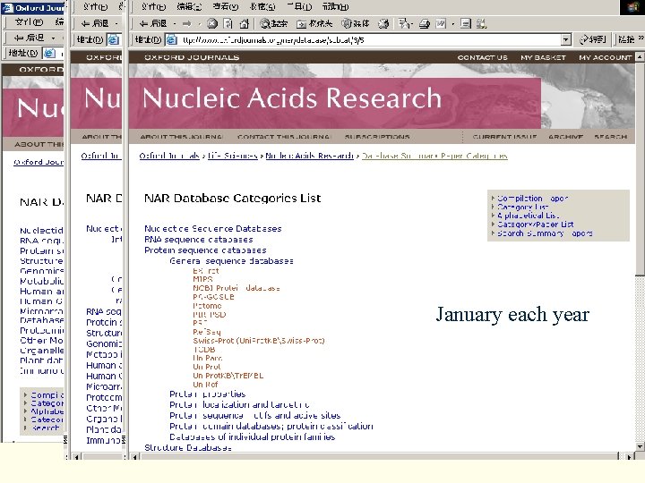Image resolution: width=645 pixels, height=483 pixels.
Task: Click the vertical scrollbar up arrow in the front window
Action: pos(640,56)
